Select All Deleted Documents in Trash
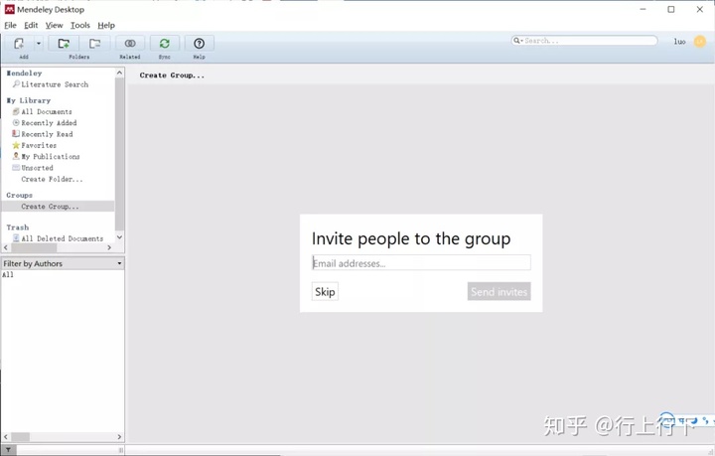The image size is (715, 456). pos(62,238)
